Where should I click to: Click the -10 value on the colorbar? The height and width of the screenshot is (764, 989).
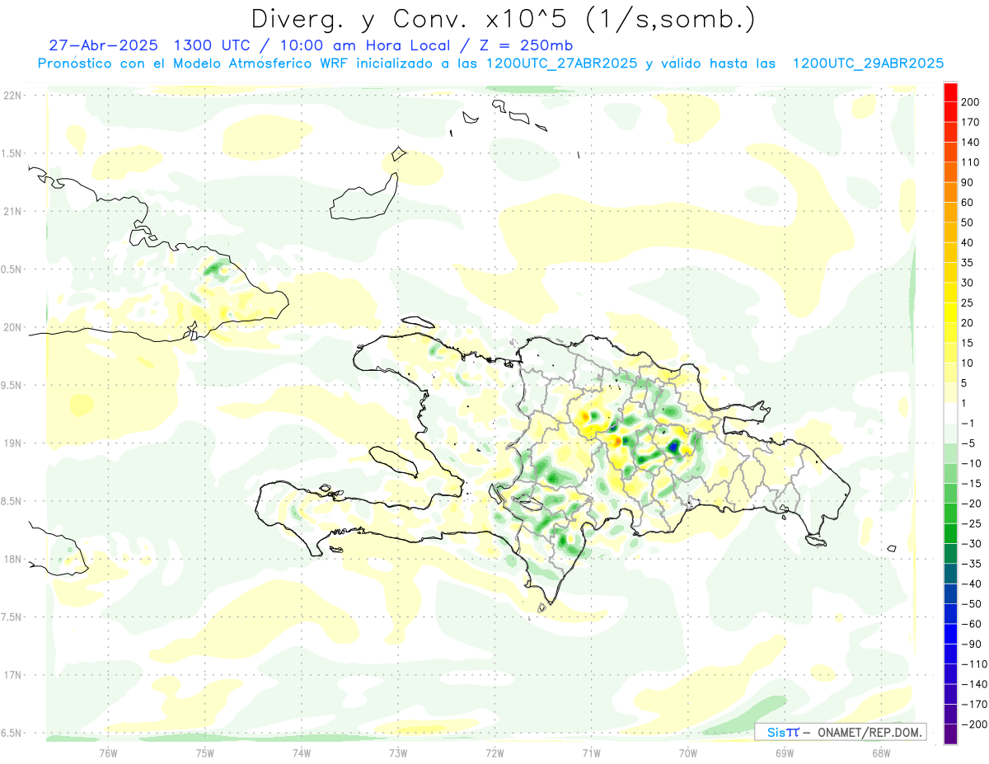971,463
